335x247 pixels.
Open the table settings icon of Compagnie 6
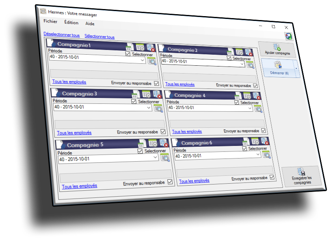(255, 141)
